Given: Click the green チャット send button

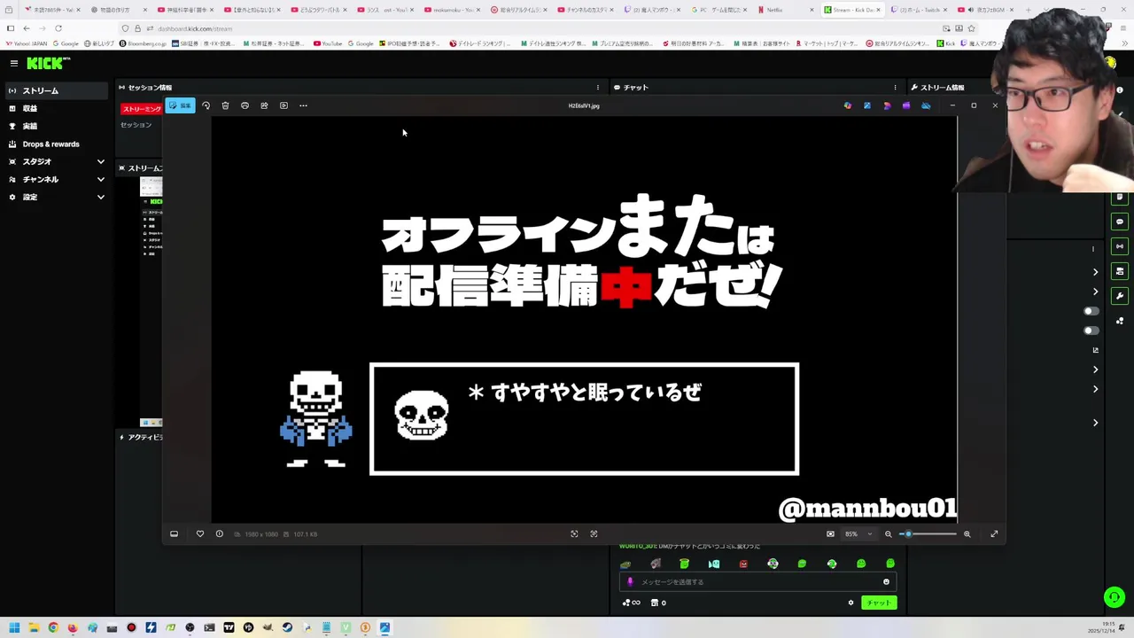Looking at the screenshot, I should click(879, 603).
